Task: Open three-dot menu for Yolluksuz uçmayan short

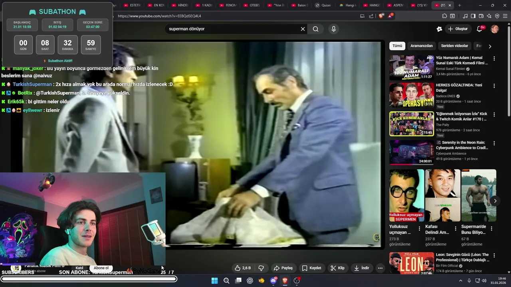Action: 419,228
